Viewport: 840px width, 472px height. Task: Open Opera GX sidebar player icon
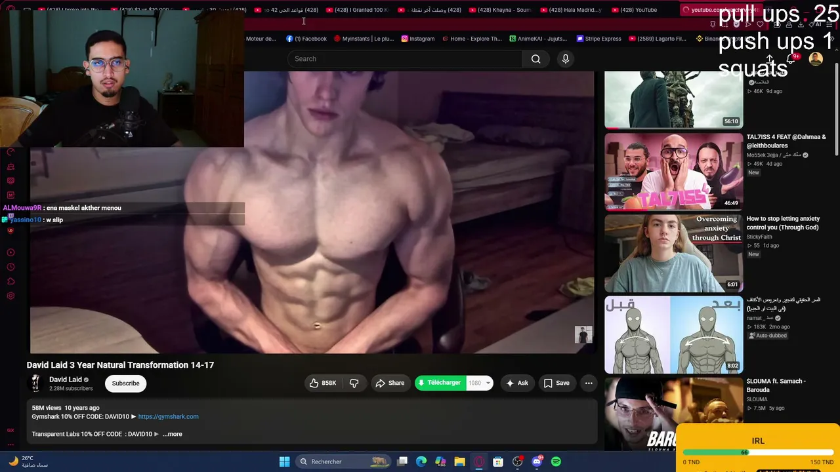pos(10,252)
